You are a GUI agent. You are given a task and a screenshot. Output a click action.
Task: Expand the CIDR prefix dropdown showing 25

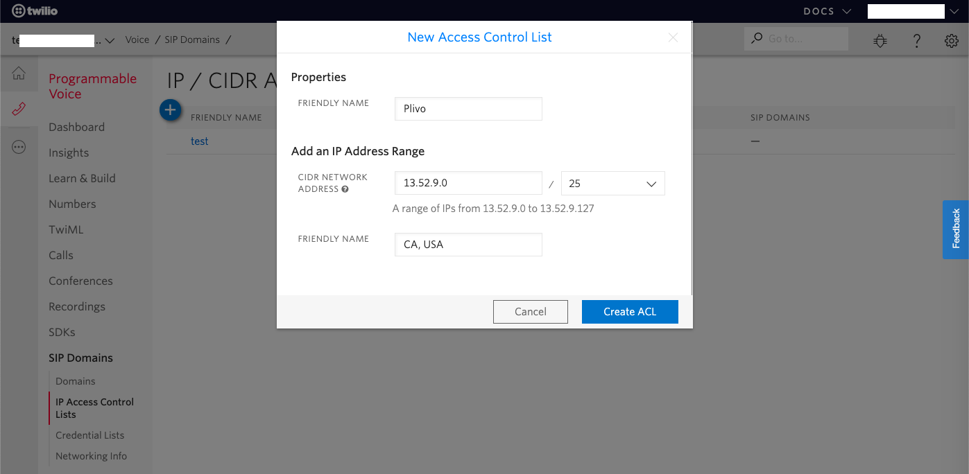(x=612, y=184)
